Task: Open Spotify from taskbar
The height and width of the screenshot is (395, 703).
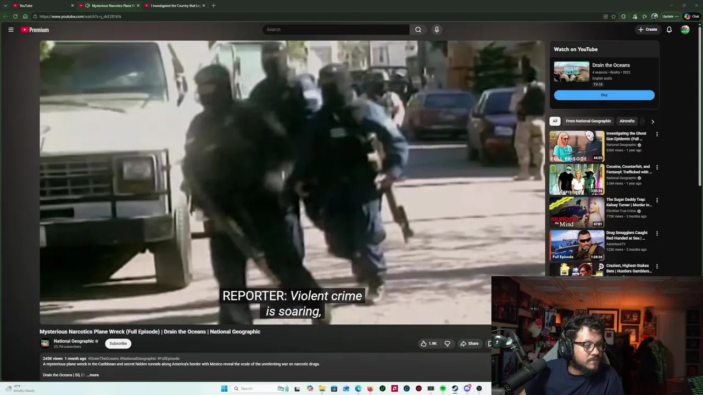Action: 443,388
